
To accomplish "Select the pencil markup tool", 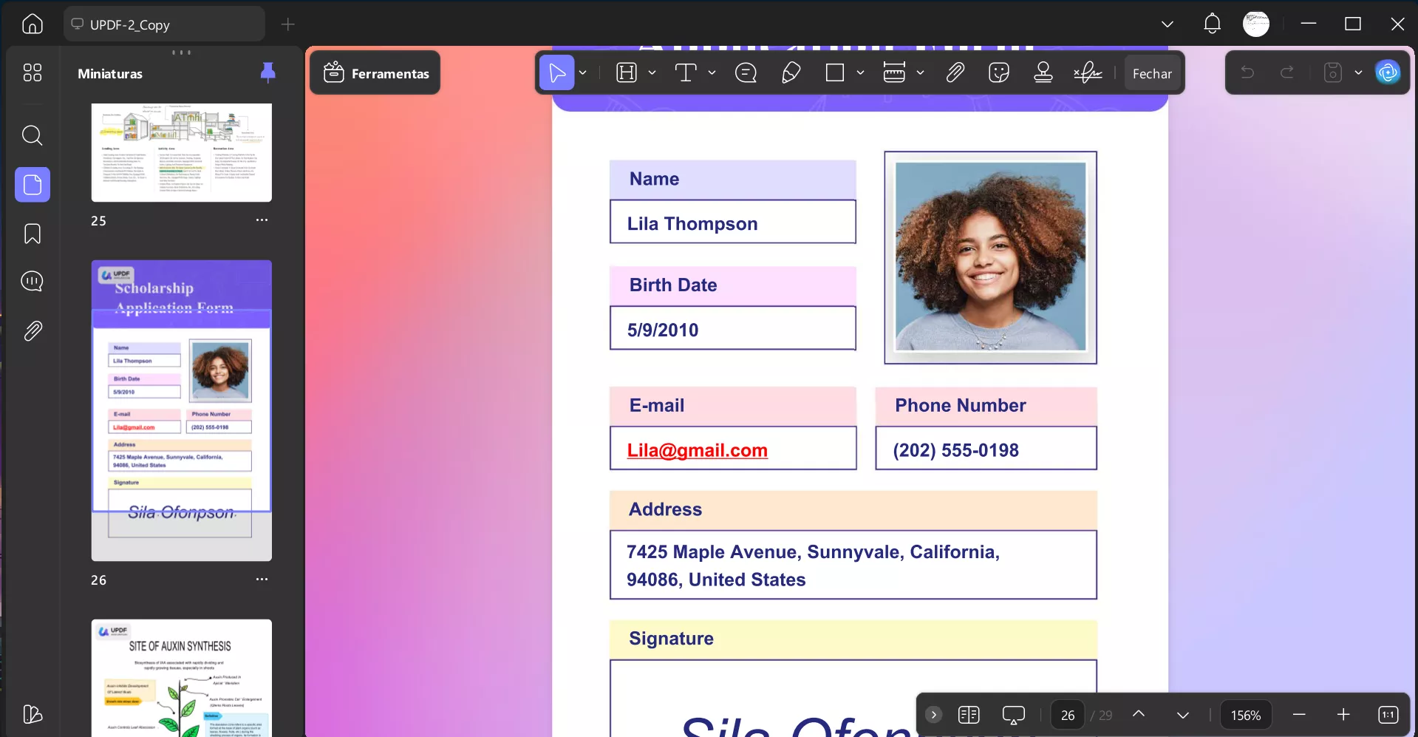I will (x=791, y=72).
